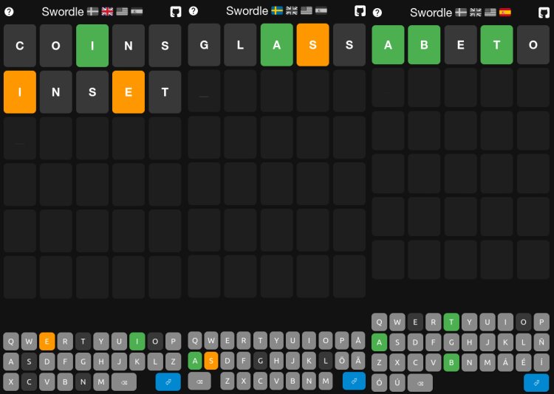This screenshot has height=394, width=554.
Task: Tap the Z key on English keyboard
Action: click(173, 362)
